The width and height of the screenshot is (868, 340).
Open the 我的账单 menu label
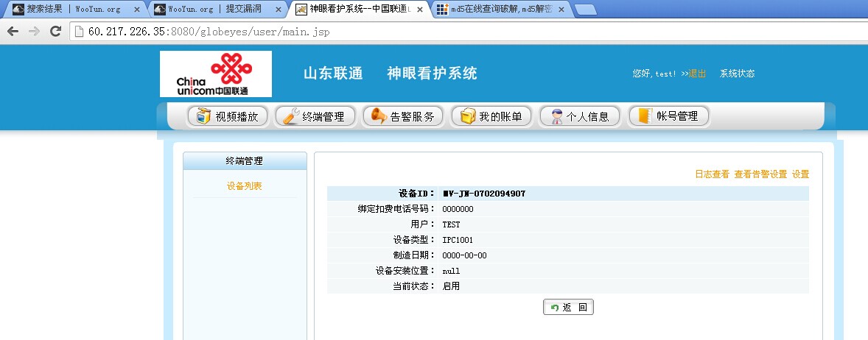click(x=500, y=117)
